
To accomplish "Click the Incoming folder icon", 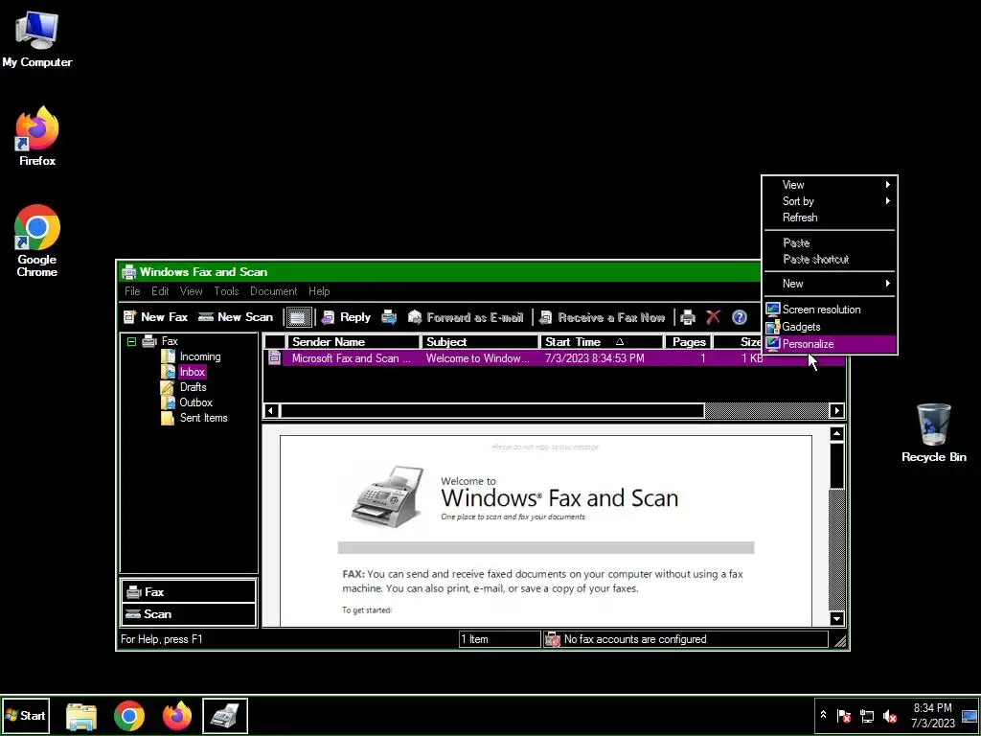I will tap(168, 356).
